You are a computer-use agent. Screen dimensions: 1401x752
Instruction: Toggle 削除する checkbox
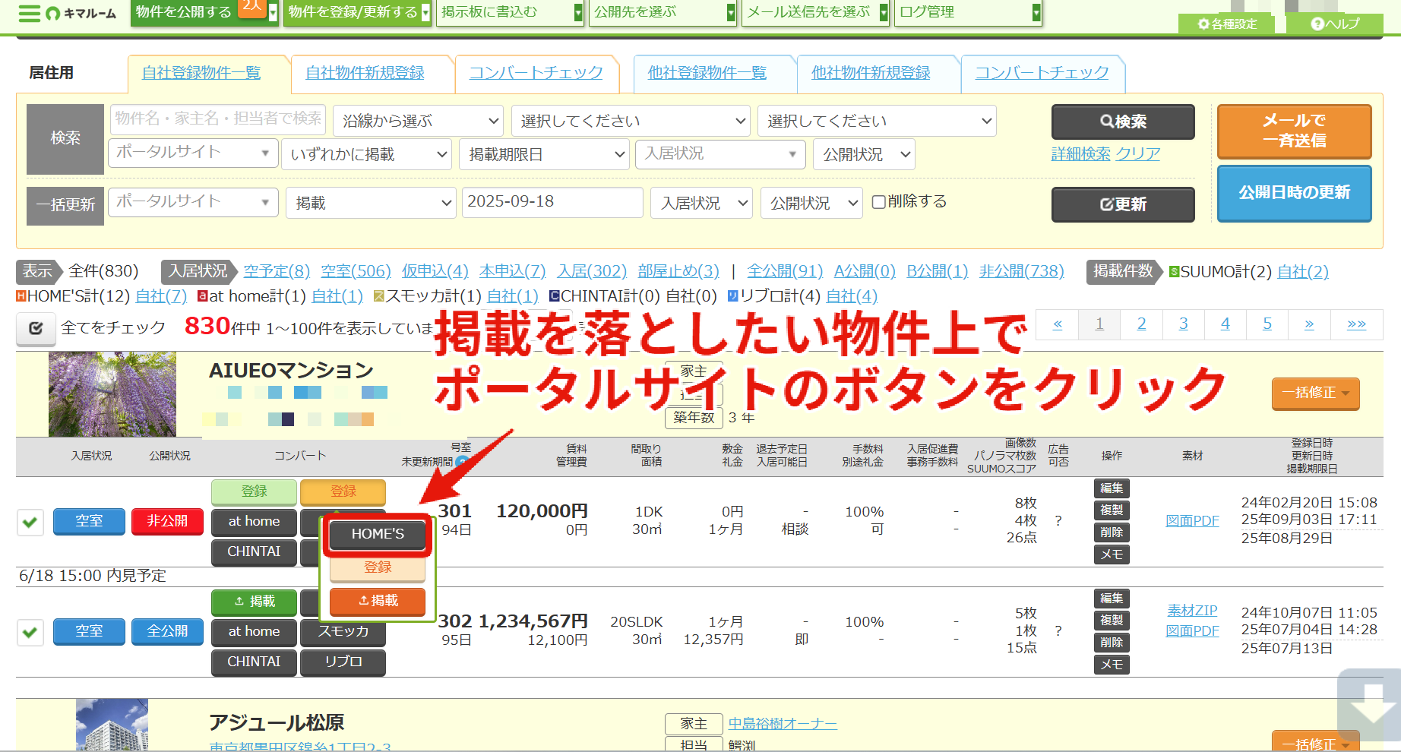click(879, 202)
